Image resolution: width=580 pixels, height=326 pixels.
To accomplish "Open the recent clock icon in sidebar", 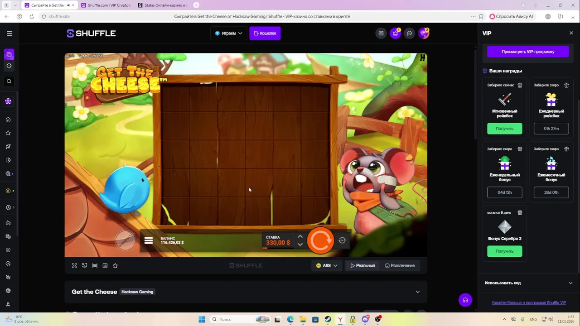I will (8, 160).
